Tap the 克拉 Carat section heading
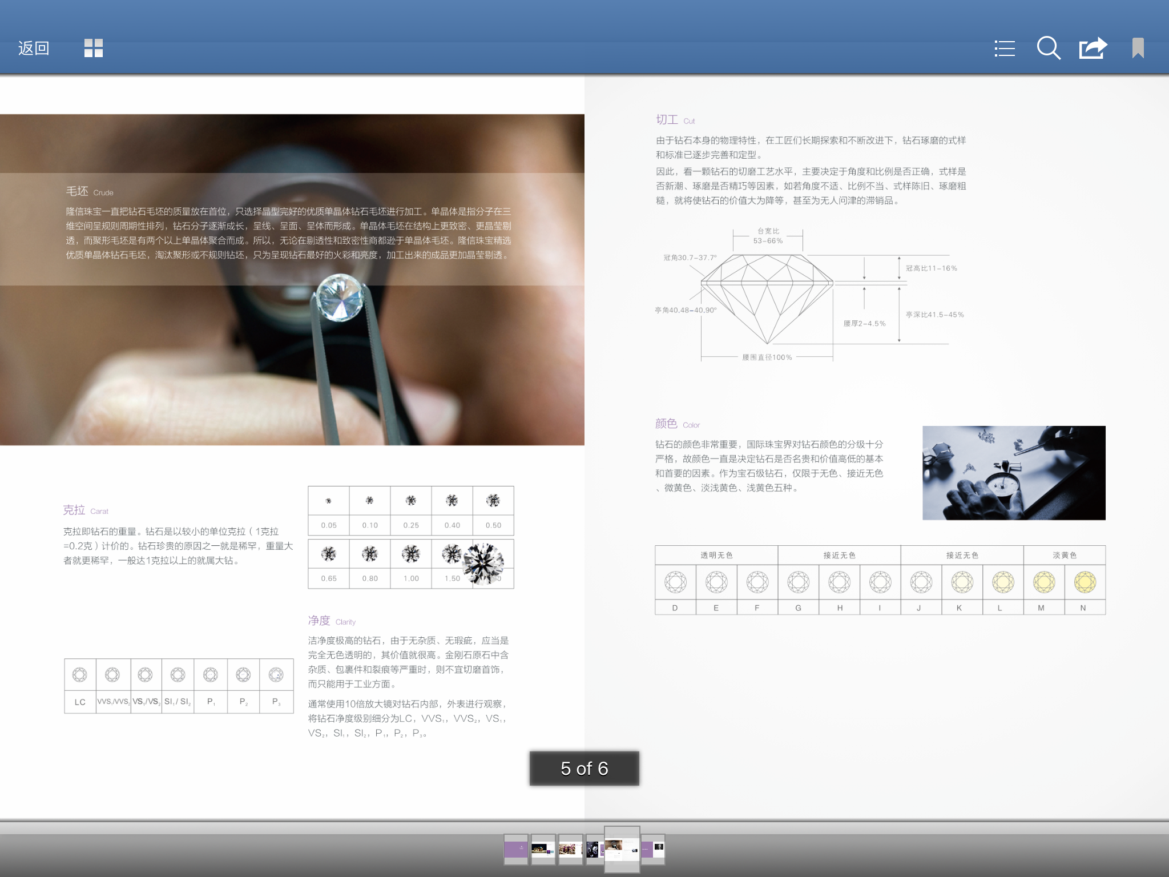Viewport: 1169px width, 877px height. 86,510
